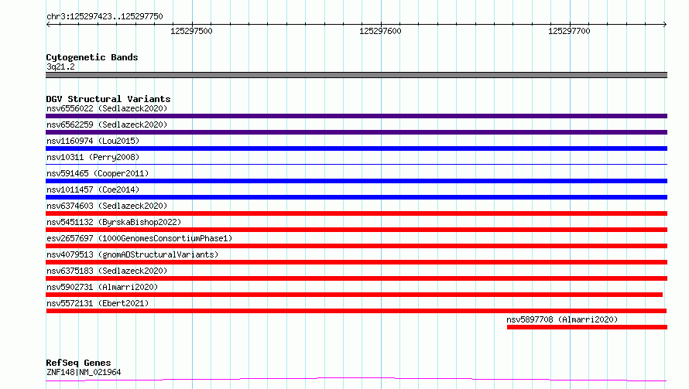
Task: Select the red bar under nsv4079513
Action: [x=356, y=262]
